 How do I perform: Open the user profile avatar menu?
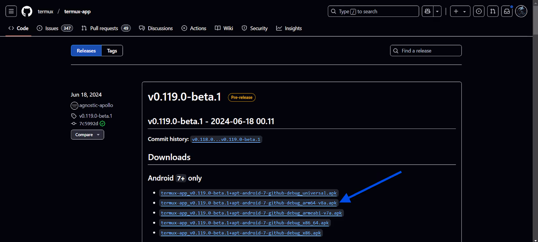coord(521,11)
